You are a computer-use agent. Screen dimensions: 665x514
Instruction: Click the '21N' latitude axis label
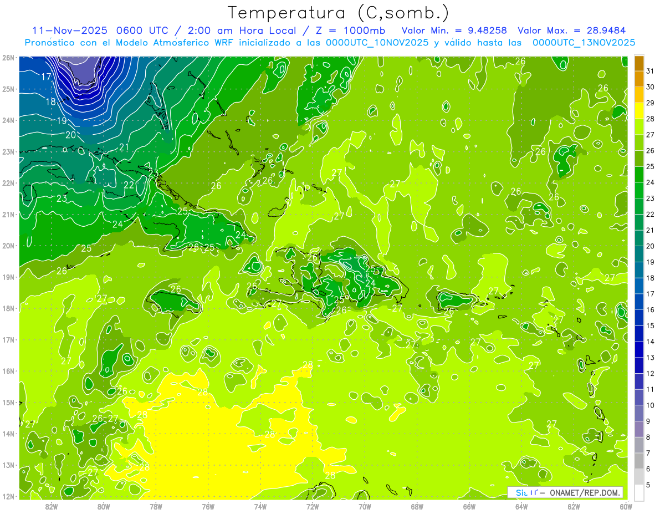click(x=8, y=214)
